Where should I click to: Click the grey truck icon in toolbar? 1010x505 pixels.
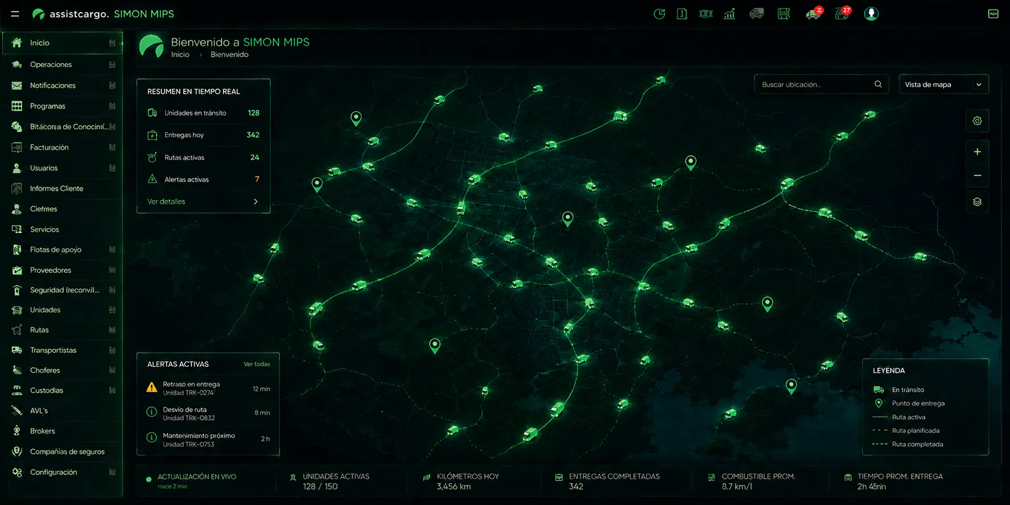coord(757,14)
